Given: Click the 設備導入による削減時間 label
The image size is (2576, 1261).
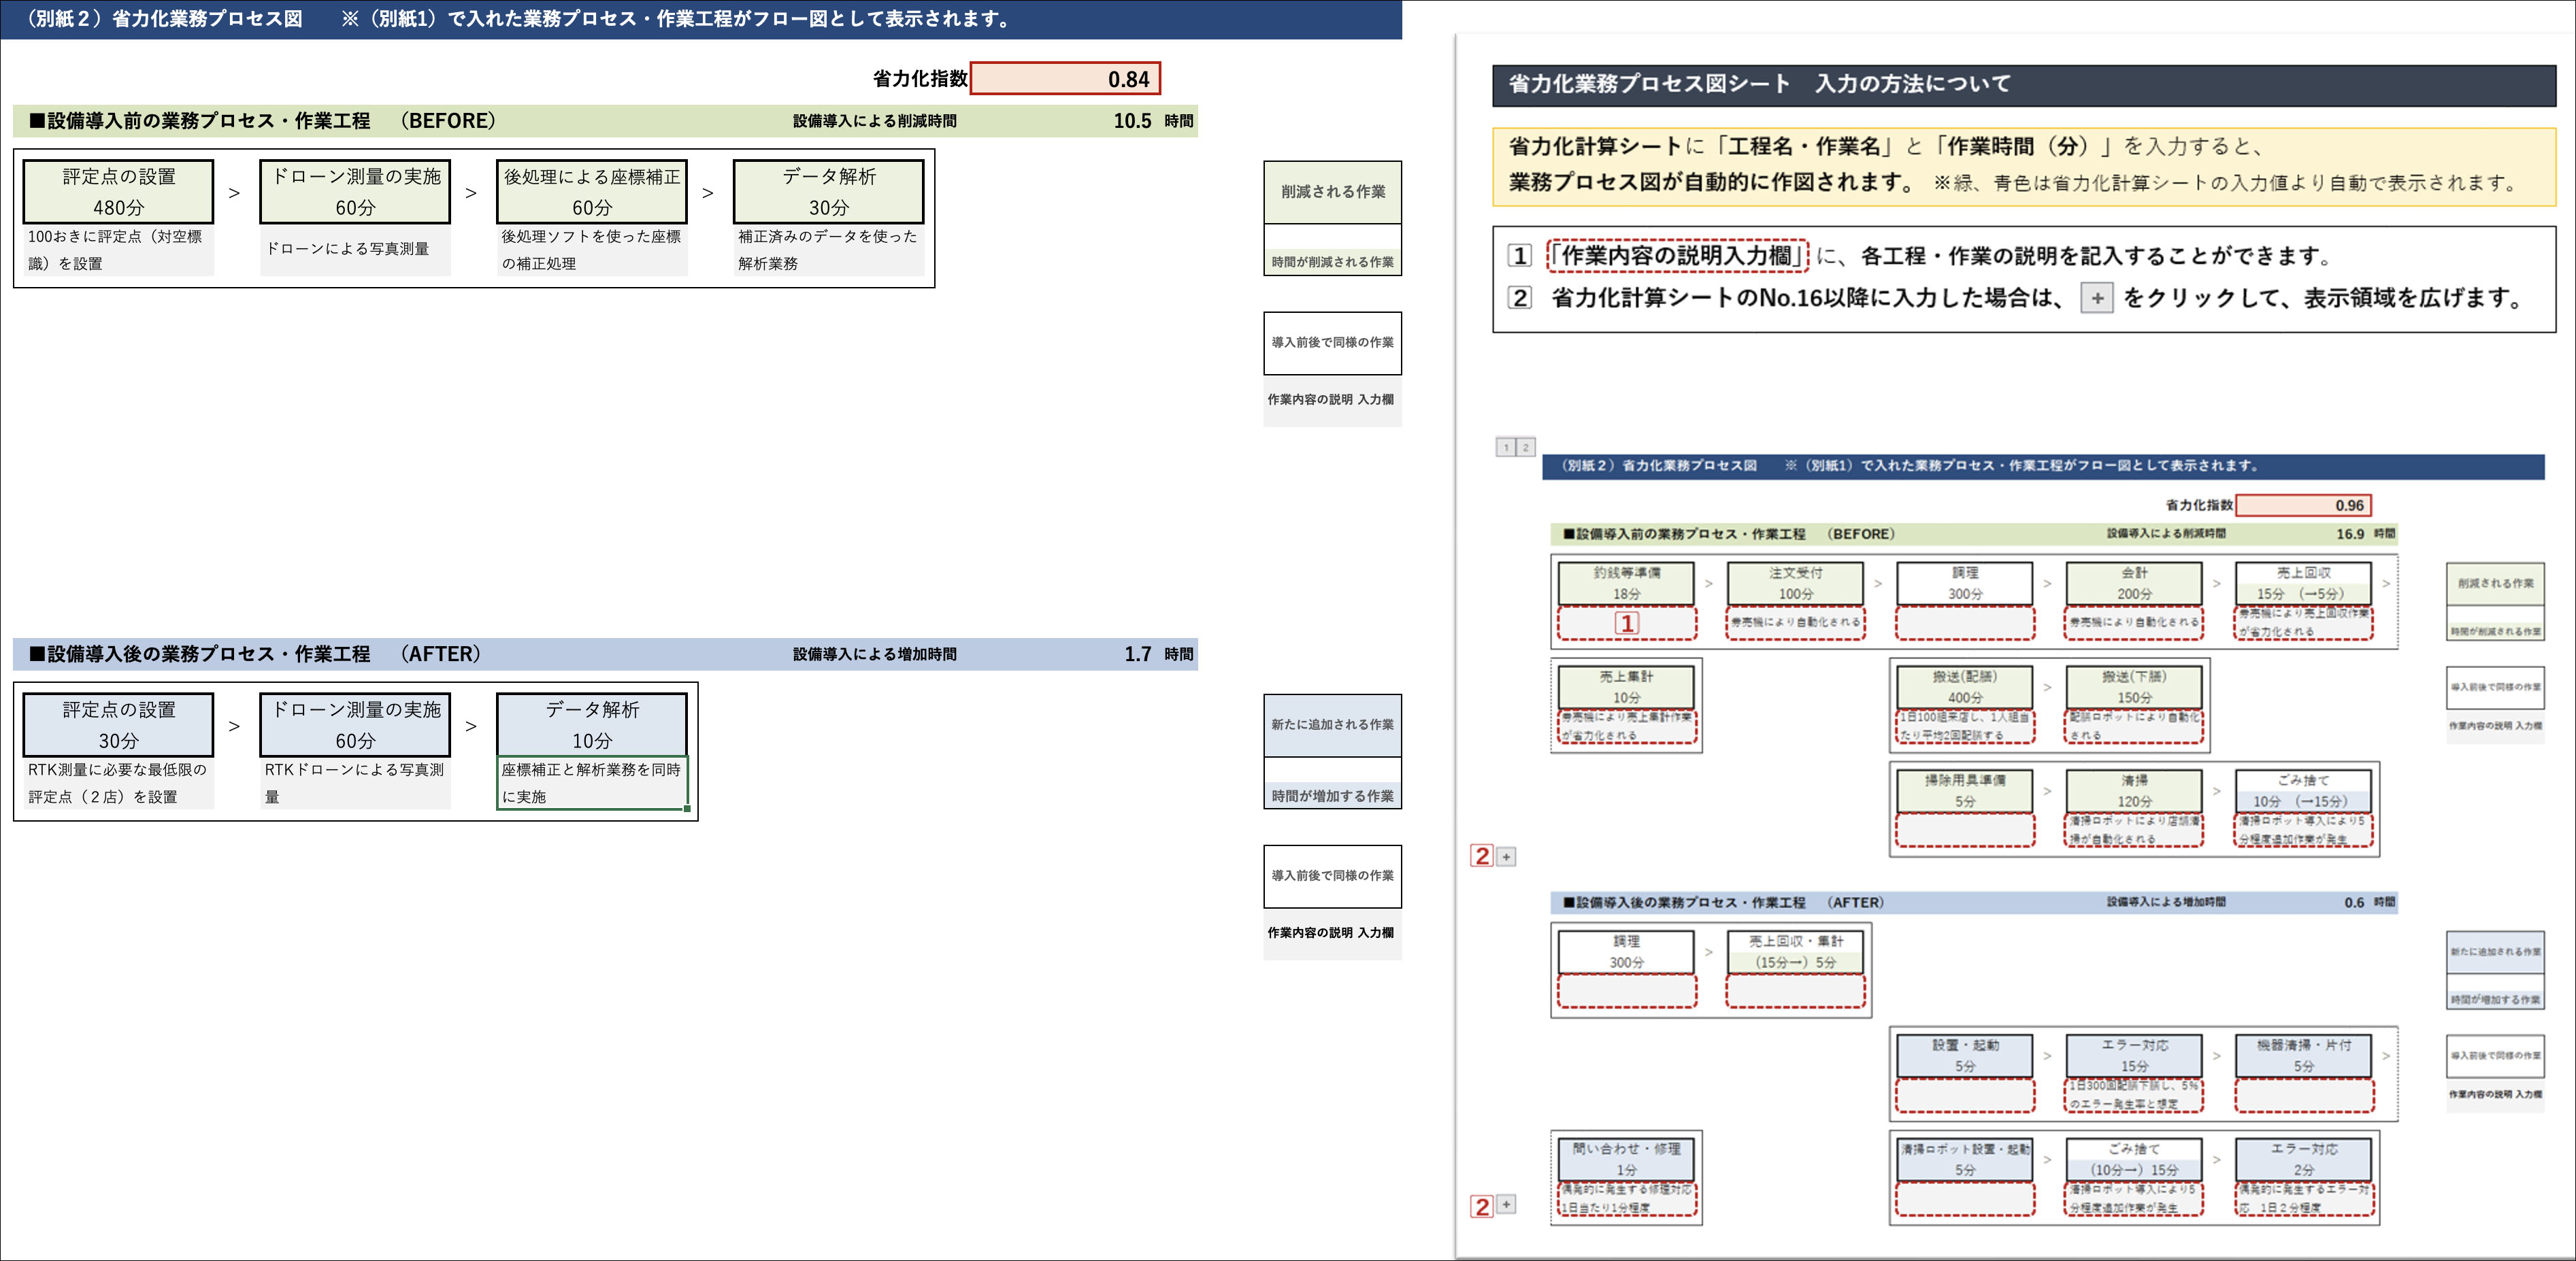Looking at the screenshot, I should tap(874, 121).
